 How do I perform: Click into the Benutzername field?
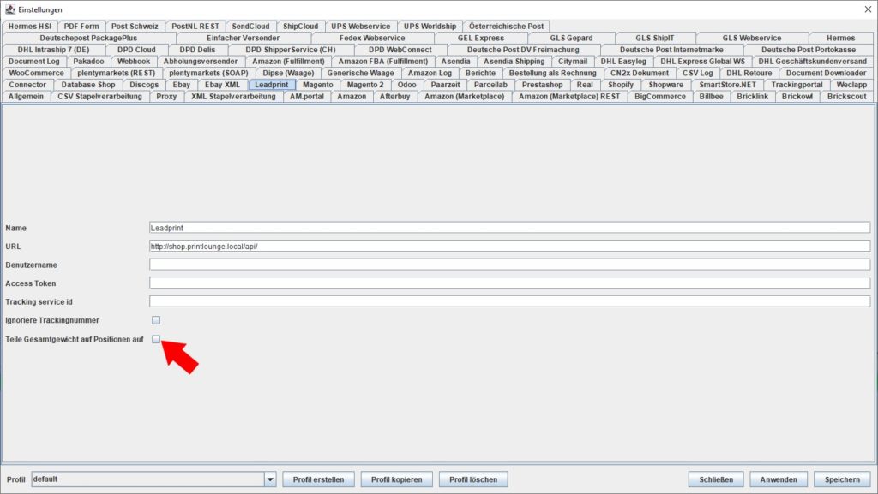pyautogui.click(x=509, y=265)
